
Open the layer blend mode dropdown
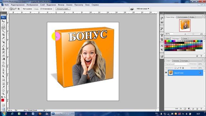click(x=177, y=64)
